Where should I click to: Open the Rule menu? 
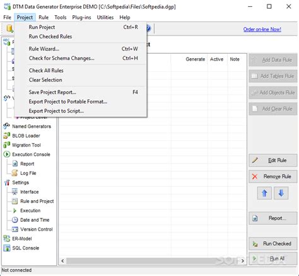point(44,18)
